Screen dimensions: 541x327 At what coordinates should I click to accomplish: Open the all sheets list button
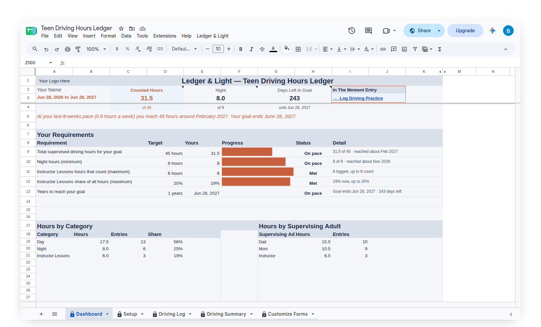click(x=55, y=314)
